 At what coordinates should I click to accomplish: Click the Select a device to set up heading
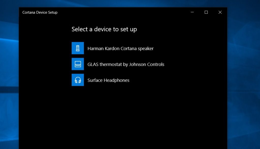(104, 29)
